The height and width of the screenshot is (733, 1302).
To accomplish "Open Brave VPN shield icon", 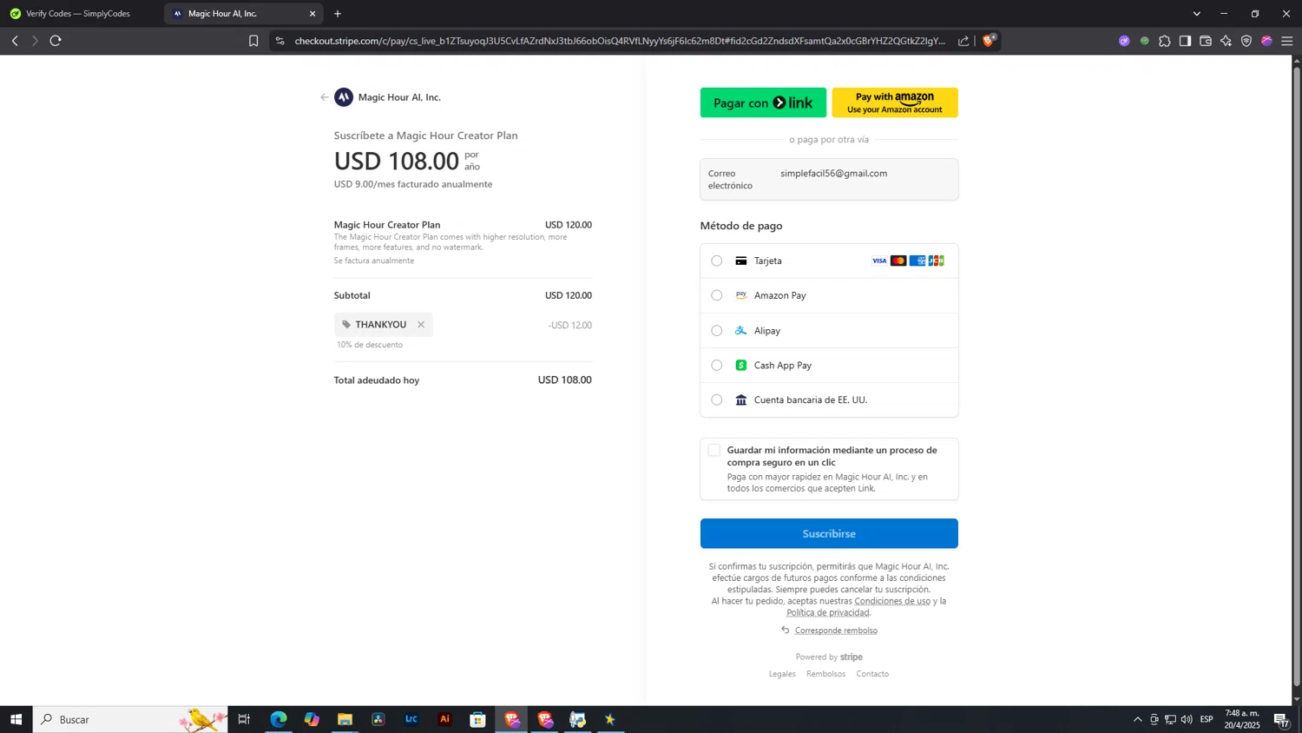I will pyautogui.click(x=1246, y=41).
